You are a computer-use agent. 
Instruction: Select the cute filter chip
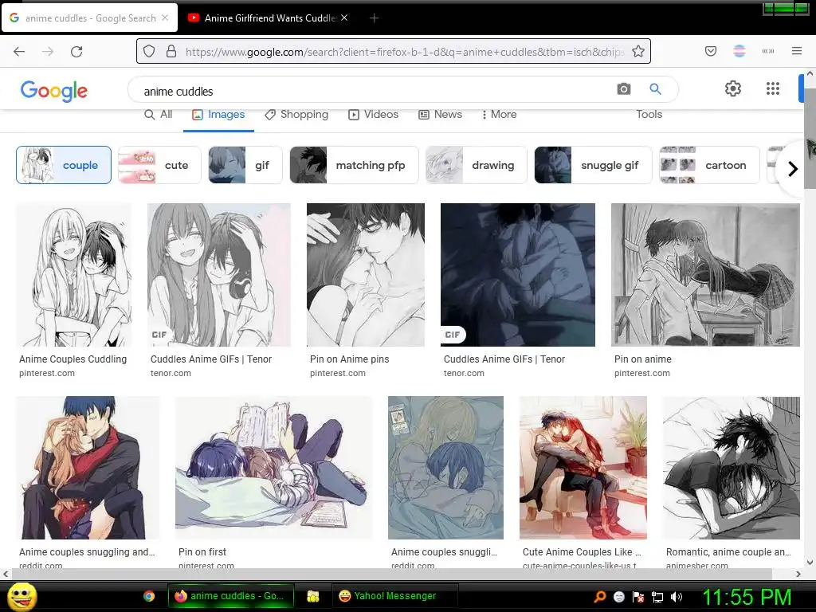click(x=159, y=165)
